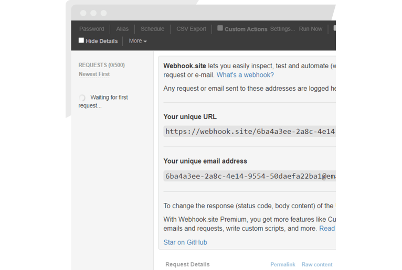Open the Alias option

point(122,29)
